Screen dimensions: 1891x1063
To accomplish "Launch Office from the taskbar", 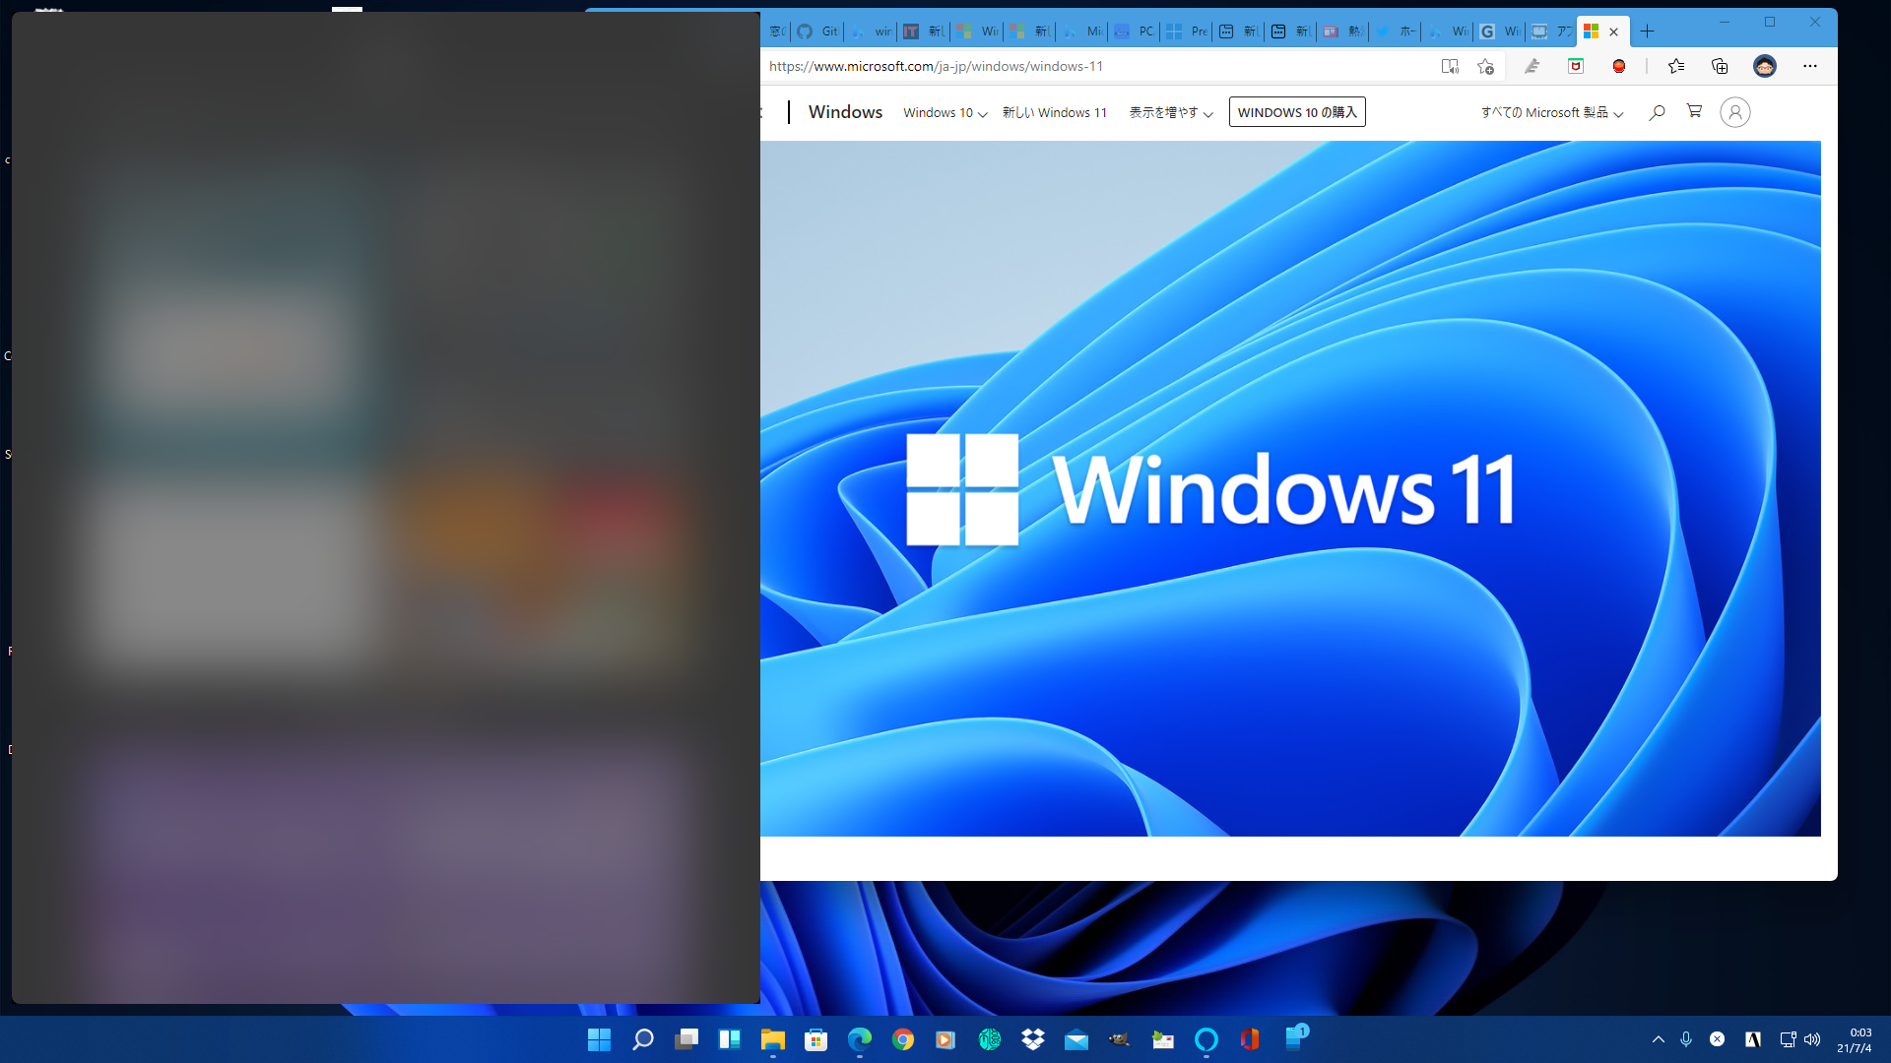I will tap(1250, 1039).
